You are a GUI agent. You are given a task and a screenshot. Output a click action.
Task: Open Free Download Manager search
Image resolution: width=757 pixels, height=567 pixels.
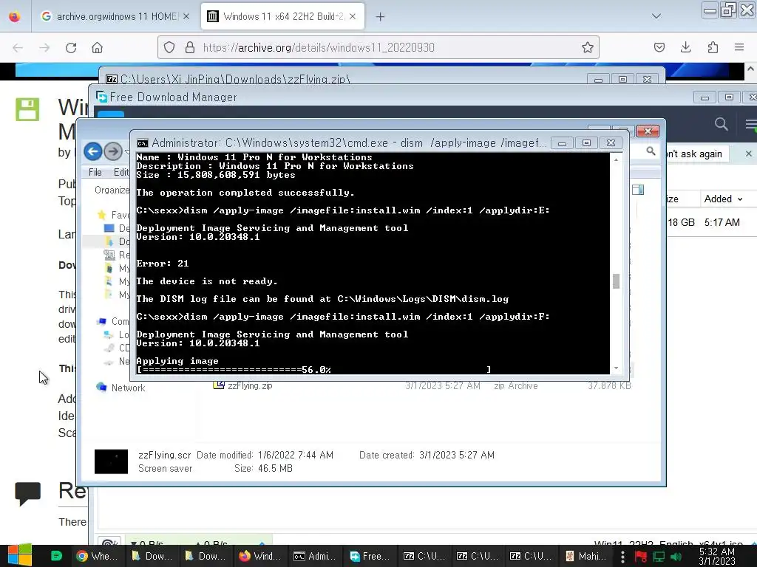(722, 124)
